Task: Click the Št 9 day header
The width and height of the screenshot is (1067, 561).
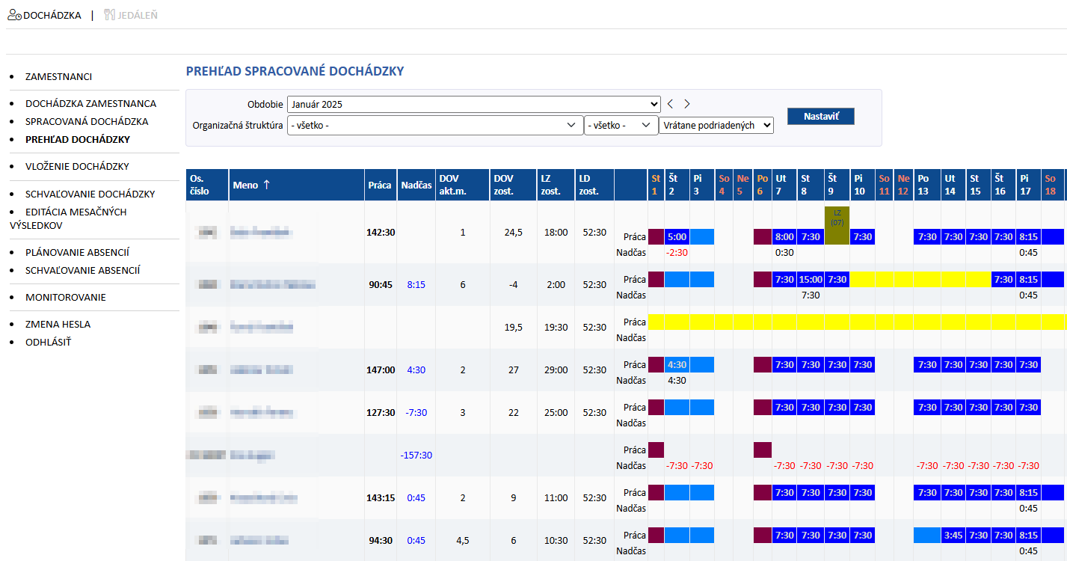Action: pyautogui.click(x=837, y=185)
